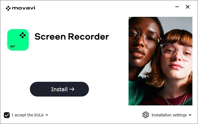Minimize the installer window
The image size is (198, 124).
177,7
